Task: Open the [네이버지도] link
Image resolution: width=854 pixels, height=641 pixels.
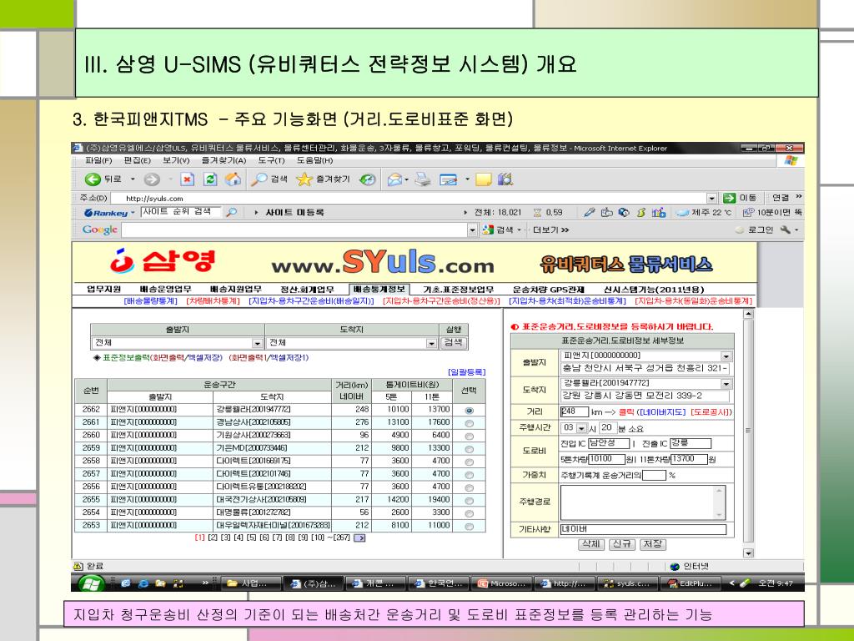Action: click(x=661, y=412)
